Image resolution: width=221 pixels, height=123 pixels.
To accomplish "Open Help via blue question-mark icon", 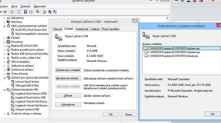I will click(x=25, y=12).
